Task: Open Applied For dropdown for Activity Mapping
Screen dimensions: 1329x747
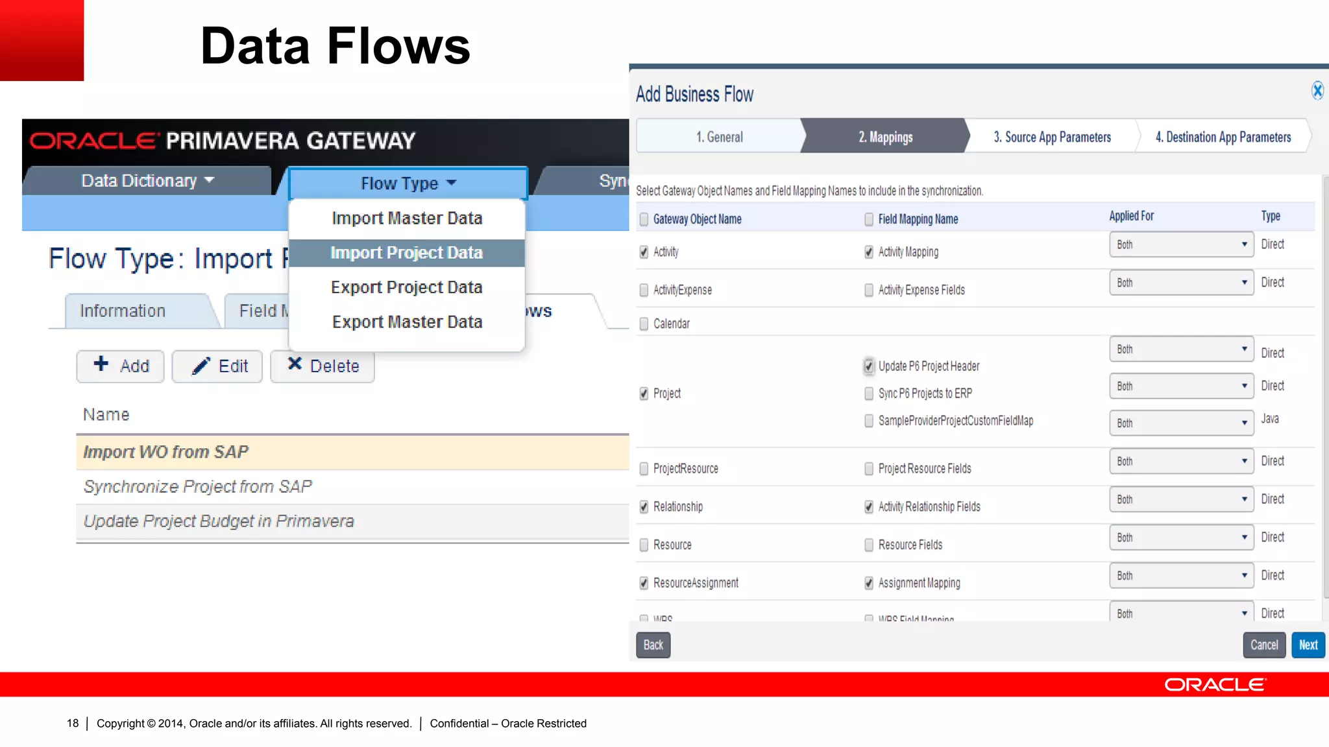Action: point(1181,244)
